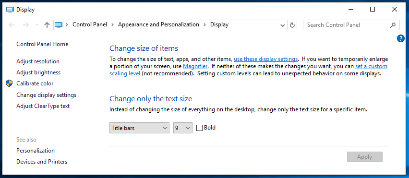The width and height of the screenshot is (409, 178).
Task: Enable the Bold checkbox
Action: click(200, 128)
